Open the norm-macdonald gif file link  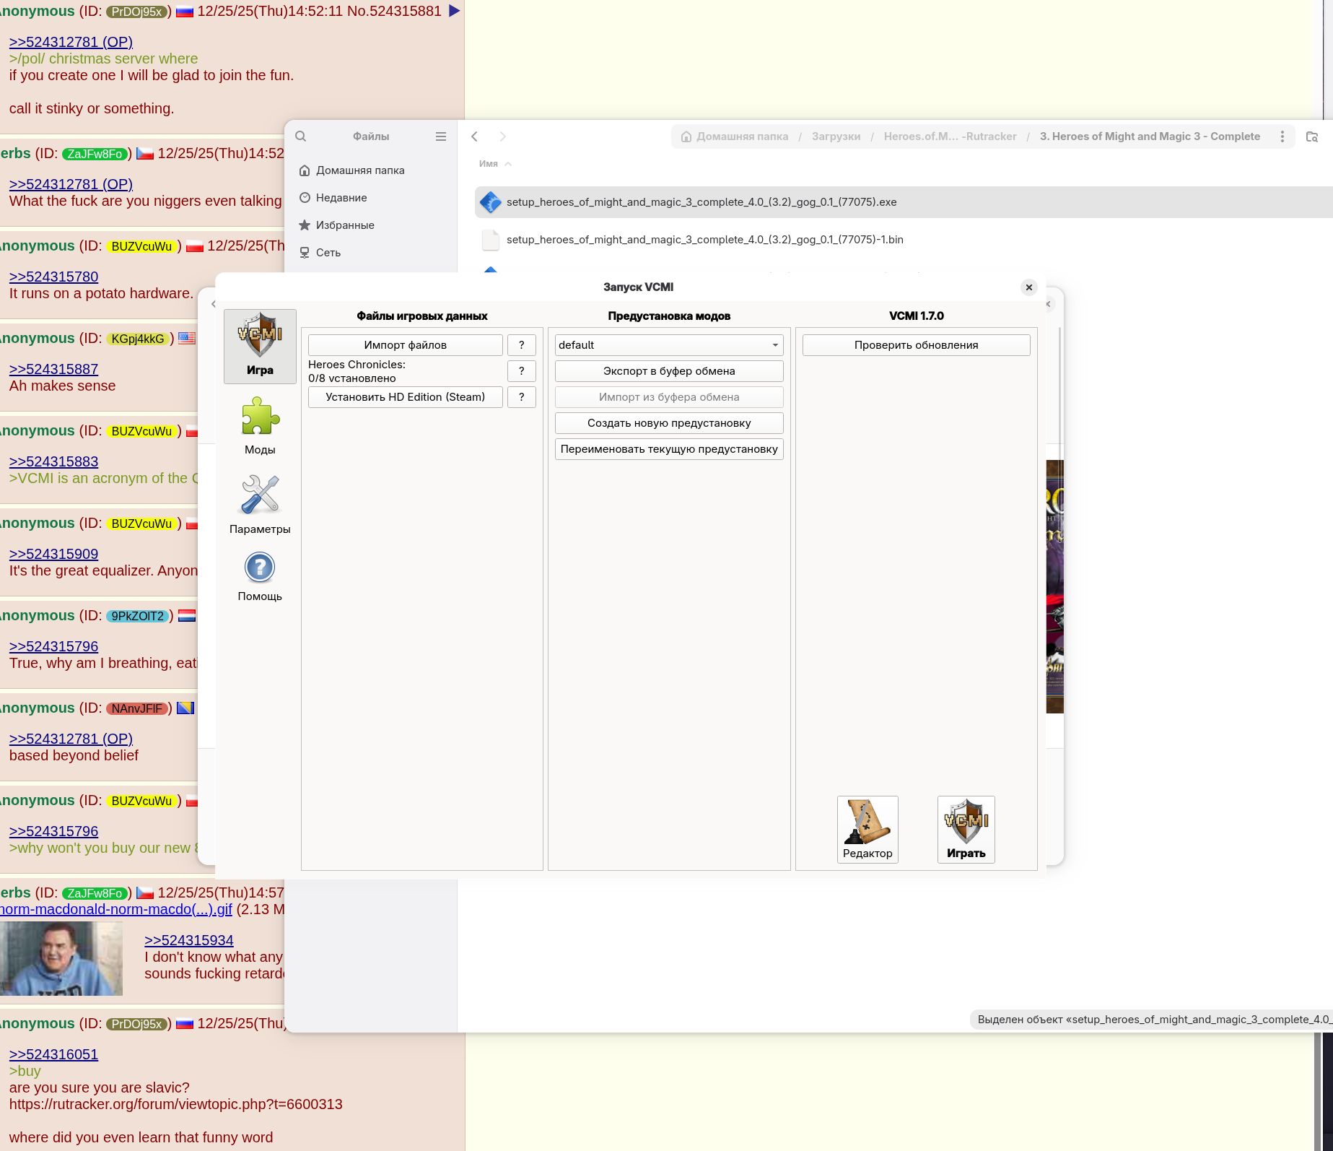115,909
